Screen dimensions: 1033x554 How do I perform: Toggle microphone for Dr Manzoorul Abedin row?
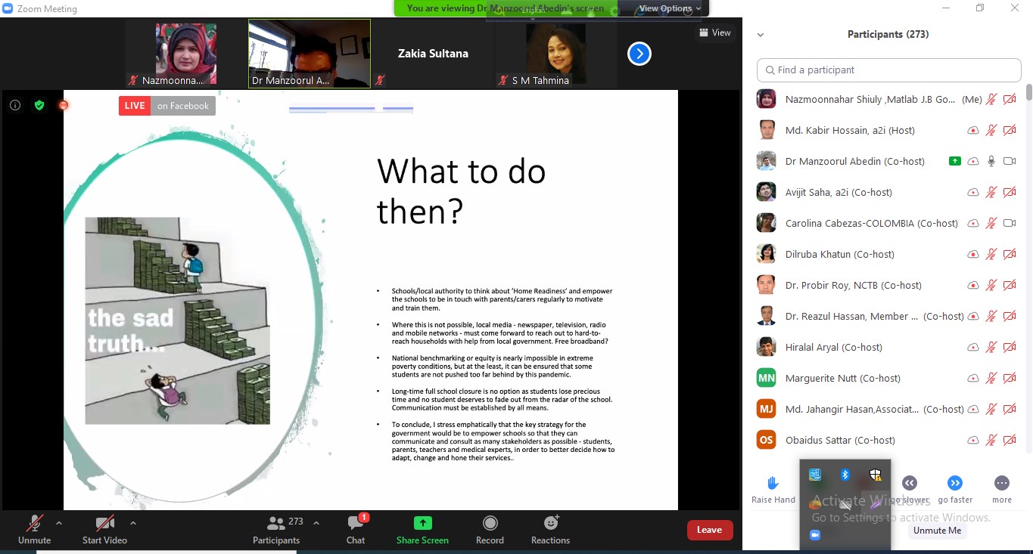click(991, 161)
